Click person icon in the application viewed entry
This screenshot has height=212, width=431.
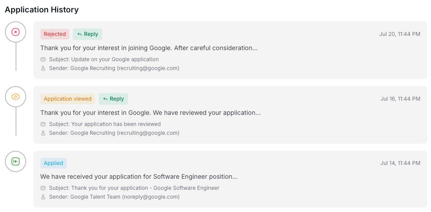[x=43, y=133]
